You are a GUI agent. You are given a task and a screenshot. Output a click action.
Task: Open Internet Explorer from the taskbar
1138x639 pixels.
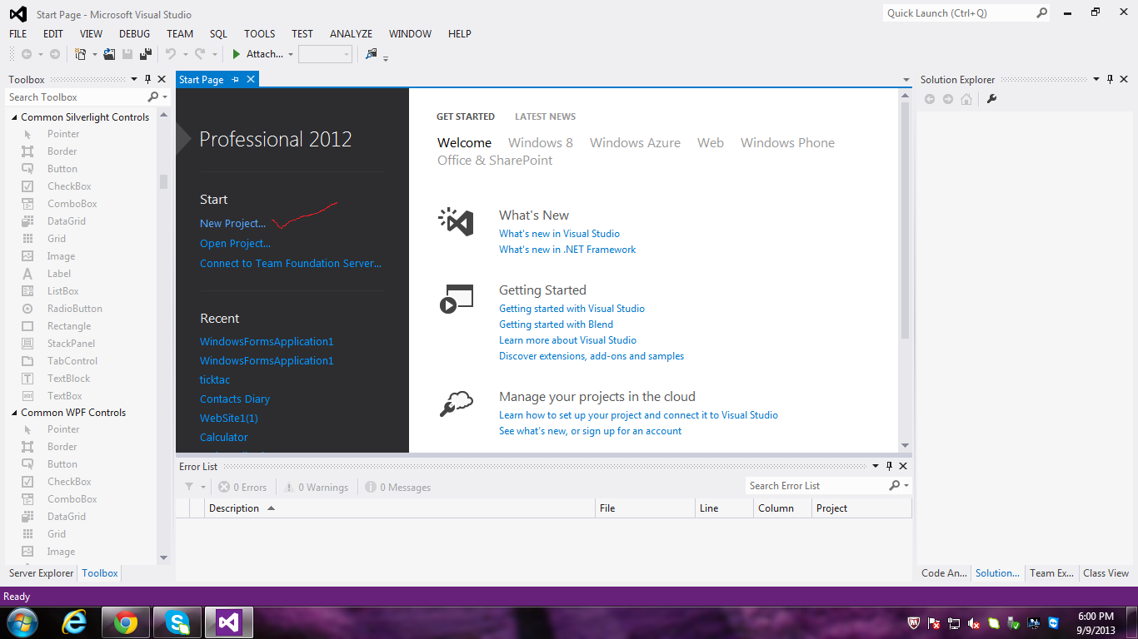pos(75,622)
